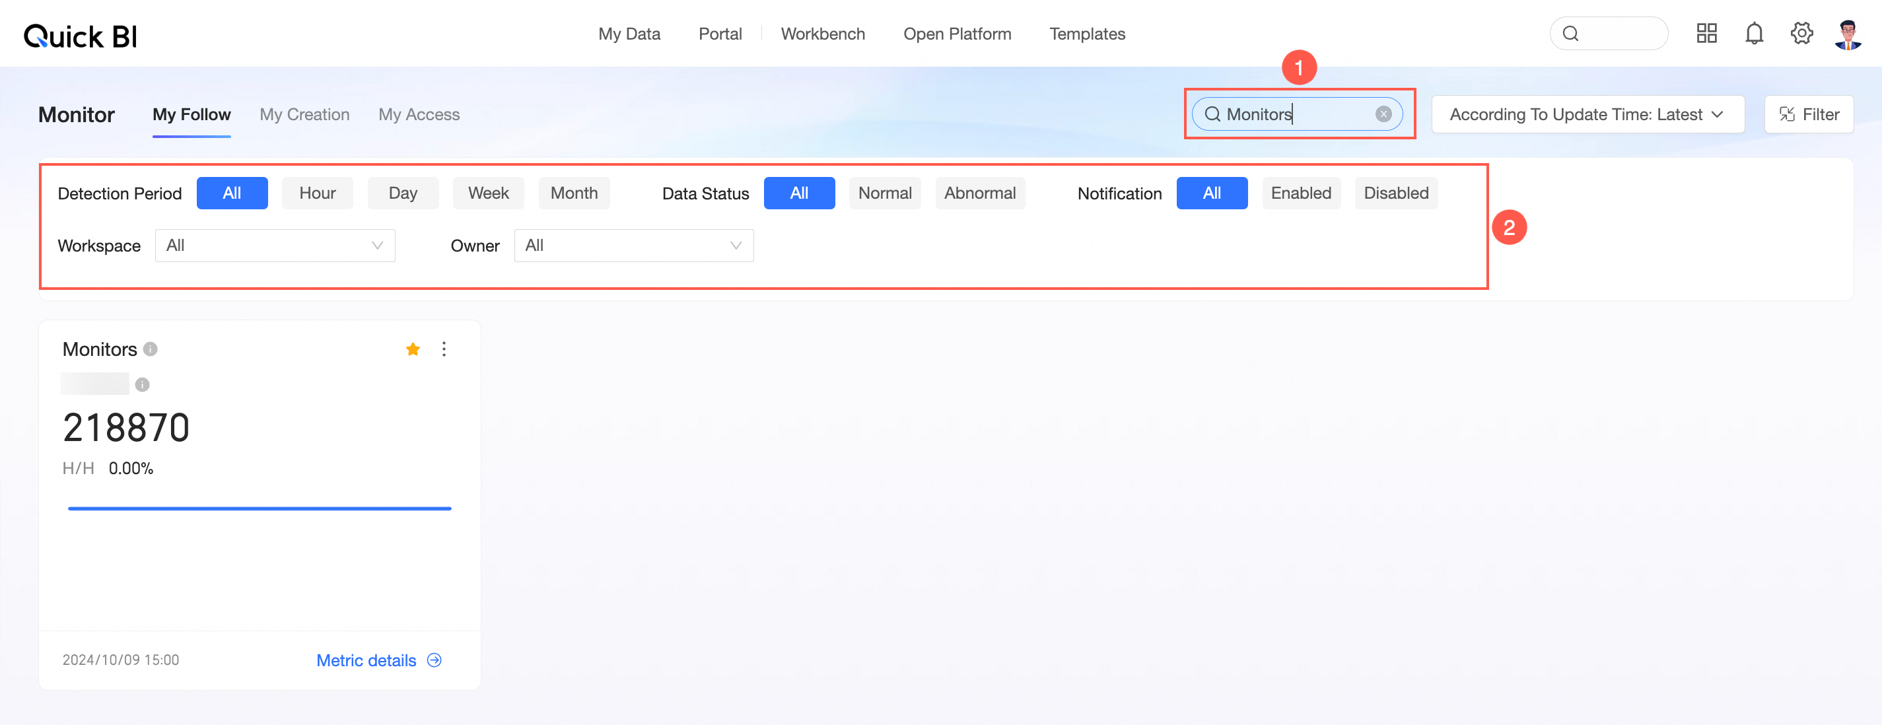1882x725 pixels.
Task: Click the user avatar icon
Action: tap(1847, 34)
